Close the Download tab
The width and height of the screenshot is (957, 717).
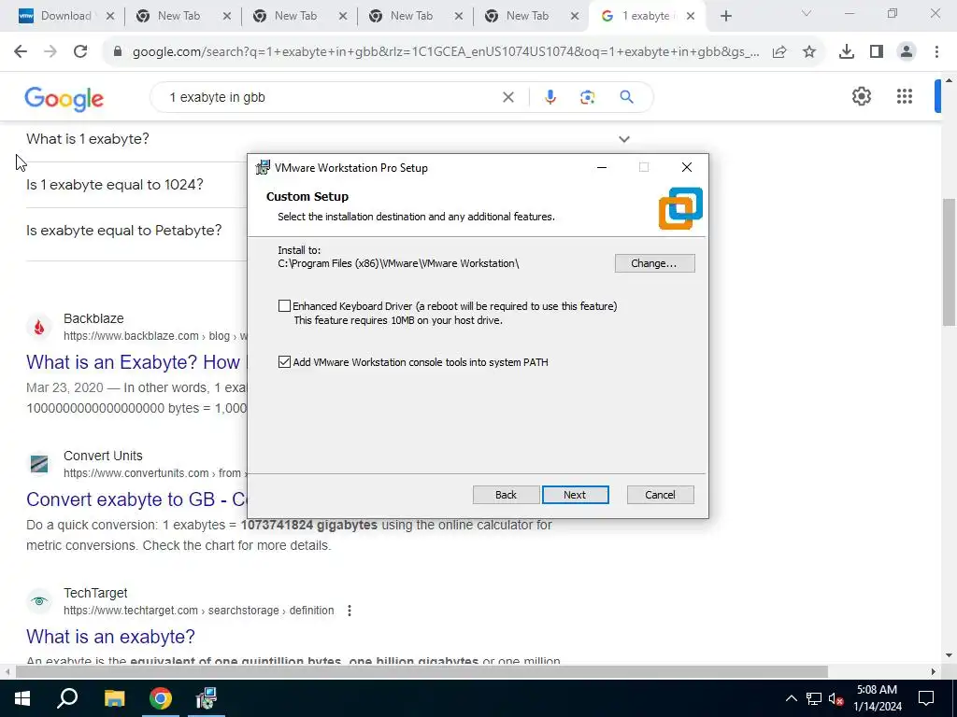click(x=110, y=17)
